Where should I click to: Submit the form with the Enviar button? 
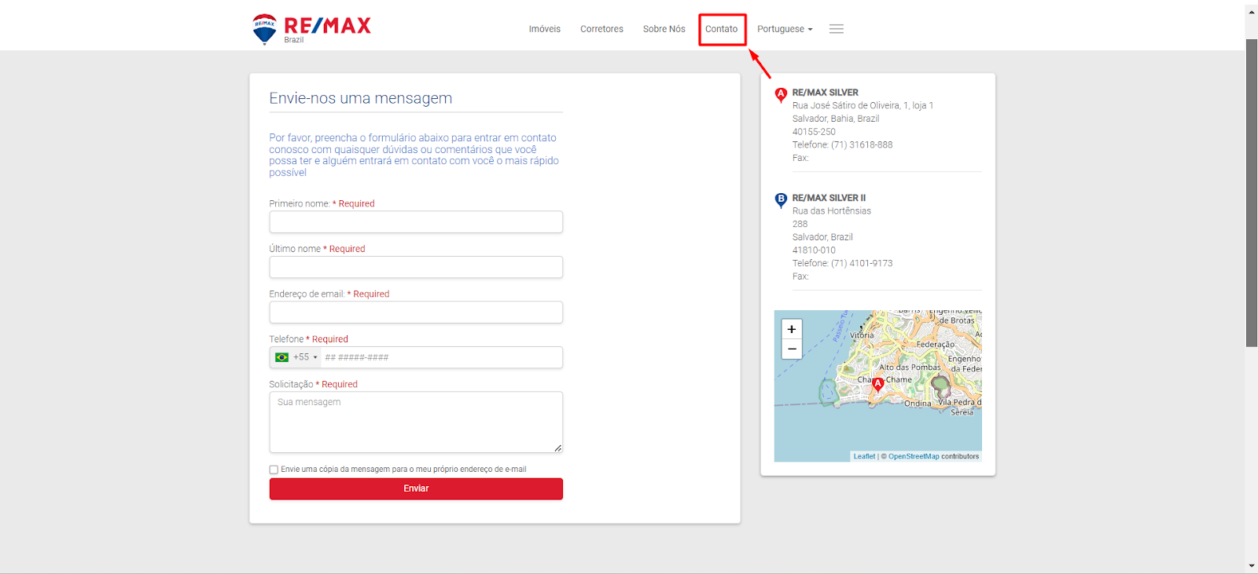point(416,488)
